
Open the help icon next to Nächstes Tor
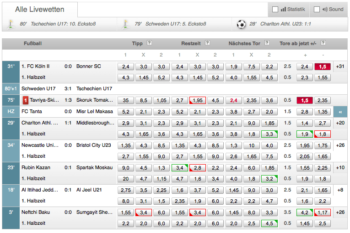(267, 43)
